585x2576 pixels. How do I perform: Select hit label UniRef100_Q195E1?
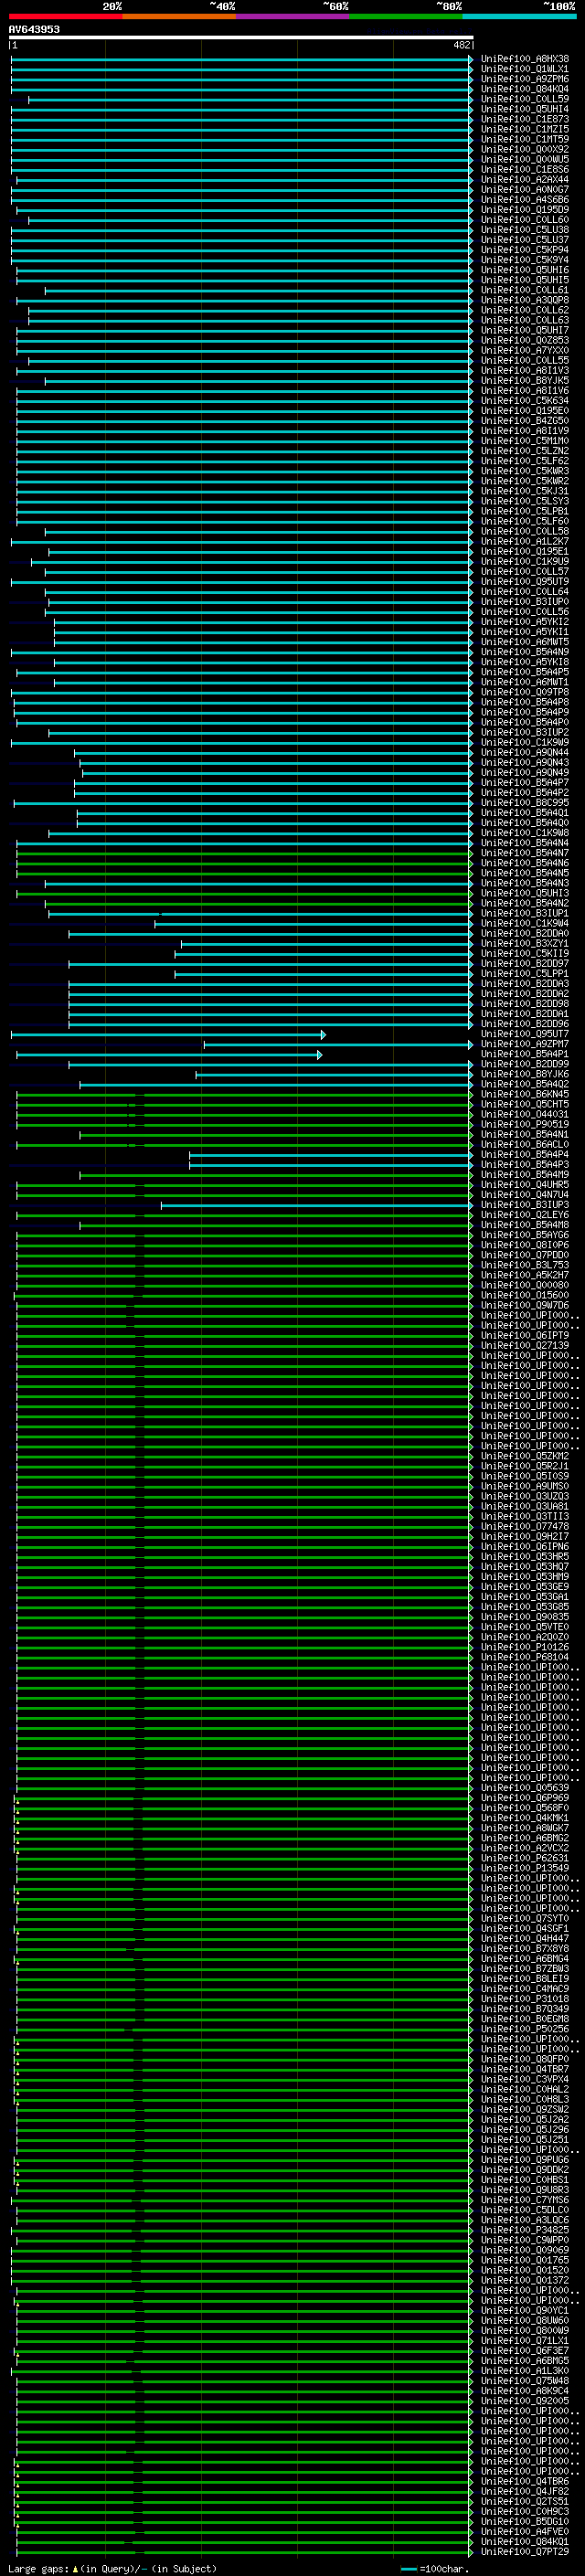point(525,551)
